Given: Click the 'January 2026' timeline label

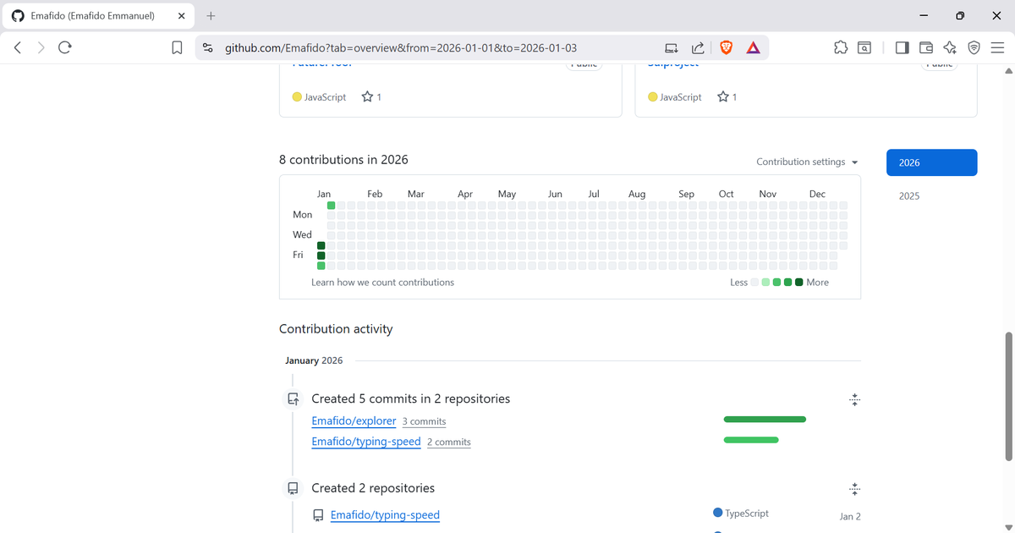Looking at the screenshot, I should tap(314, 360).
